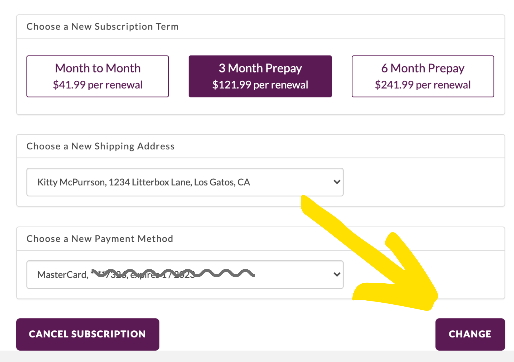
Task: Click the Choose a New Shipping Address heading
Action: [x=100, y=146]
